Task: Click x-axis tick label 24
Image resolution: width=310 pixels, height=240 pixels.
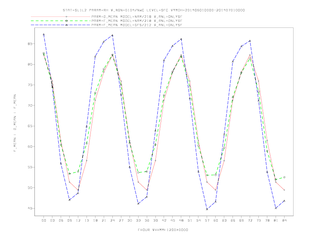Action: (x=112, y=220)
